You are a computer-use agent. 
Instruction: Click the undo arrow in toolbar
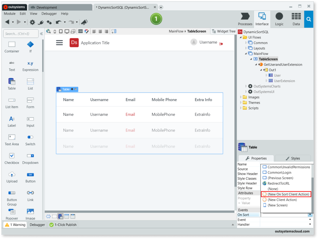(59, 22)
